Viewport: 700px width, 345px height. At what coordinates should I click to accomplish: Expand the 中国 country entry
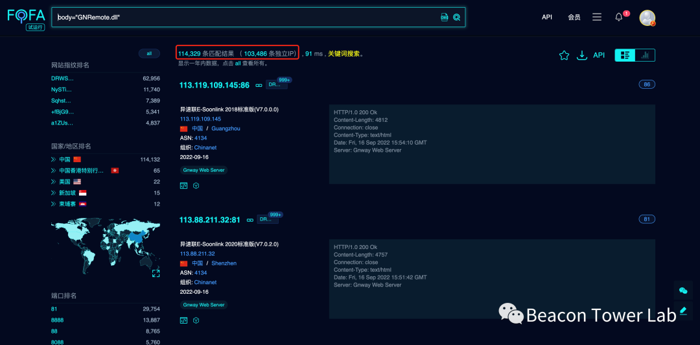tap(54, 159)
